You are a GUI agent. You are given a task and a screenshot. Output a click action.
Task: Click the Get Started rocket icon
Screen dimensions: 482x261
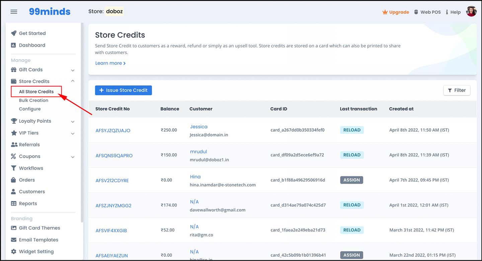pyautogui.click(x=14, y=33)
